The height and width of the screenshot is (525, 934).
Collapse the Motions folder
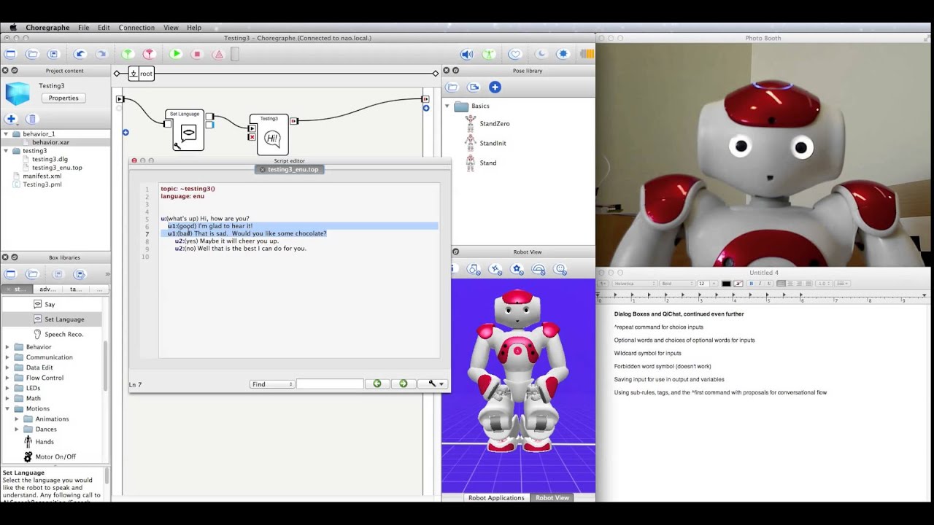click(x=7, y=408)
